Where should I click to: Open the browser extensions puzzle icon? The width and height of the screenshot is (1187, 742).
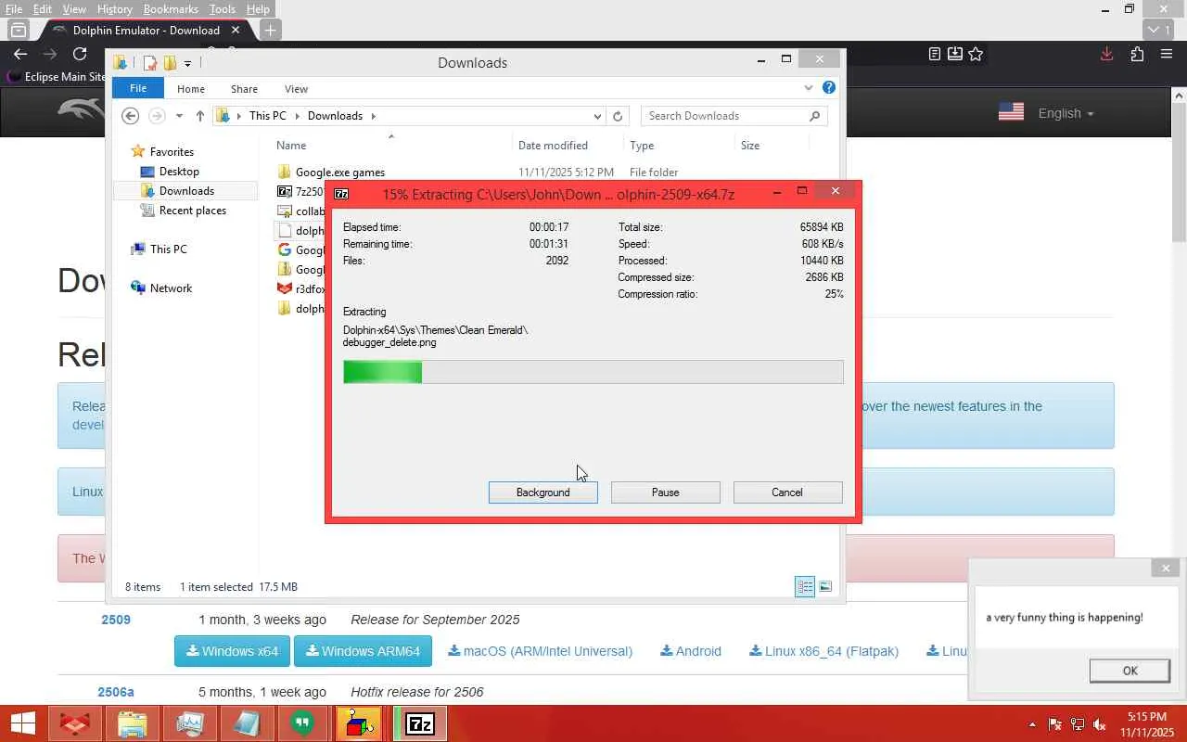click(x=1137, y=54)
